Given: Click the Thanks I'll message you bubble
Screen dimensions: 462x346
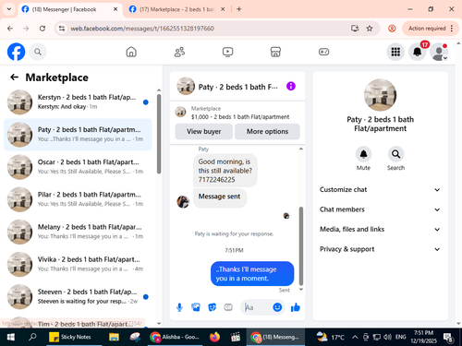Looking at the screenshot, I should (252, 274).
